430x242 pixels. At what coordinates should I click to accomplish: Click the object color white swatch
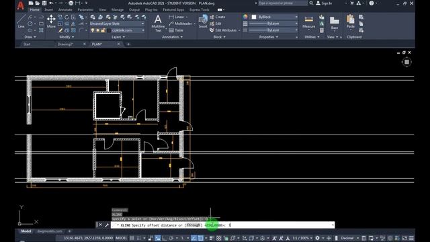254,17
